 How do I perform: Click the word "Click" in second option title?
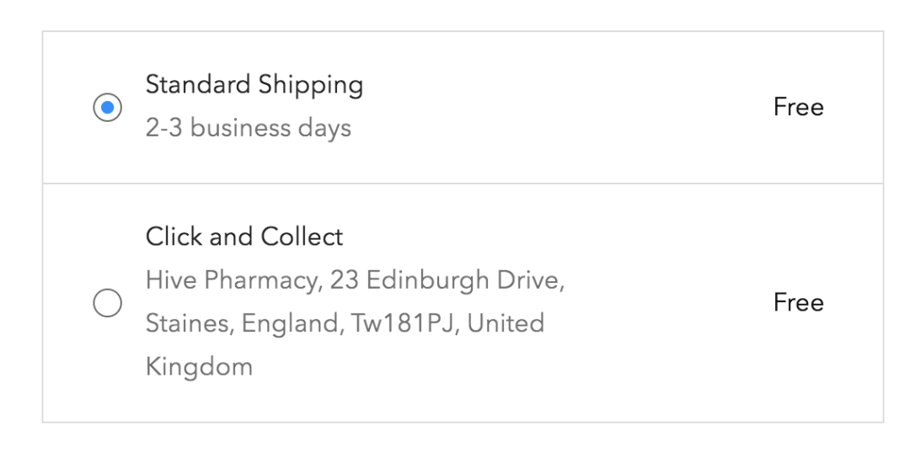(174, 237)
